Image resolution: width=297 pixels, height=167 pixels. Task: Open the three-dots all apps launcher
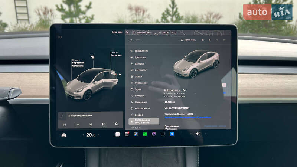tap(163, 134)
